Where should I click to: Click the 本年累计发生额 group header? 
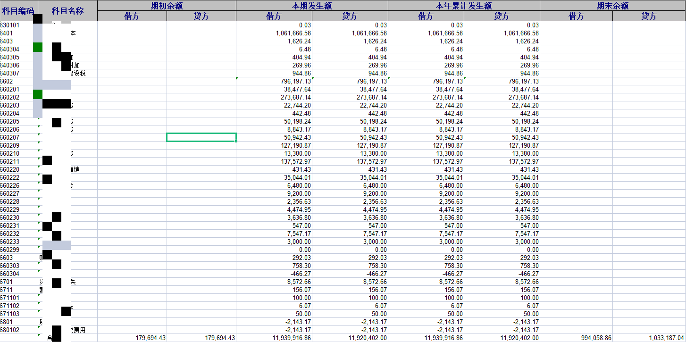pyautogui.click(x=464, y=6)
